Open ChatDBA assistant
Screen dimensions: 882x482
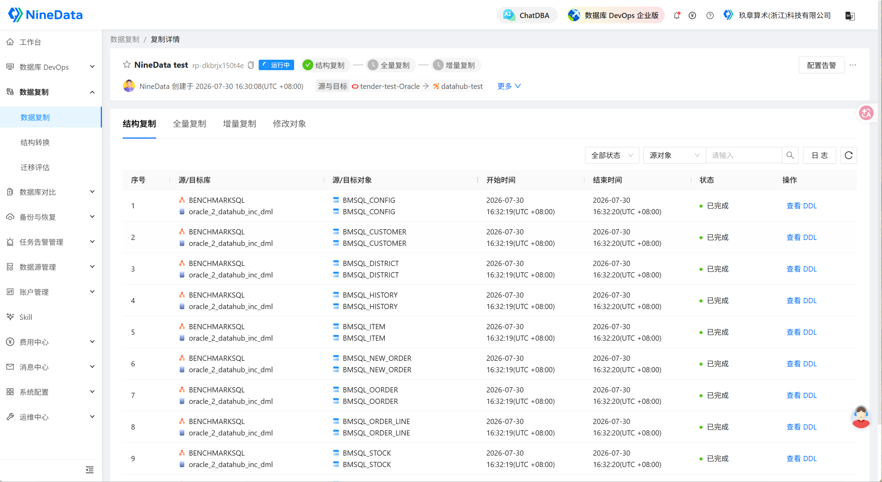click(527, 15)
